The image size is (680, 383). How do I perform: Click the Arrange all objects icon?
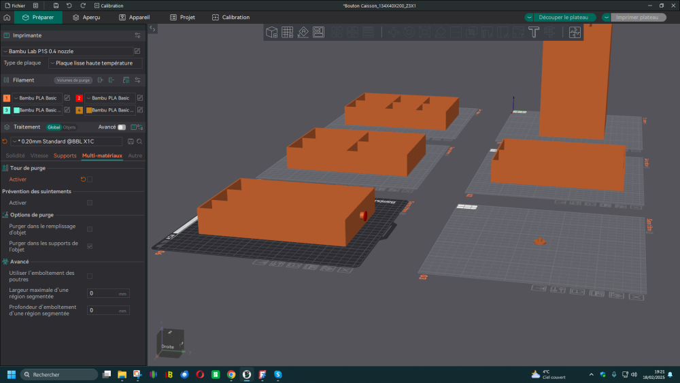pos(318,32)
